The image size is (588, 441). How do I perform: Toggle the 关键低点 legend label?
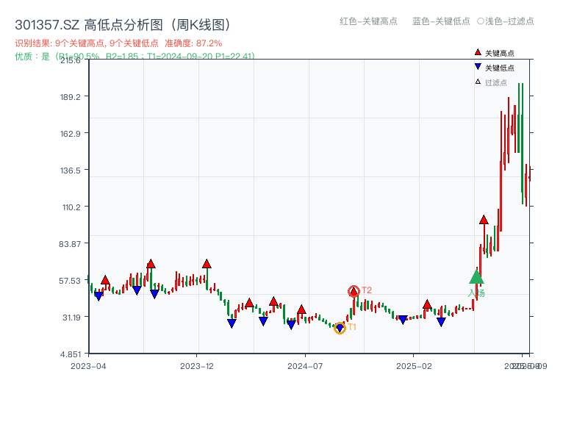coord(500,68)
